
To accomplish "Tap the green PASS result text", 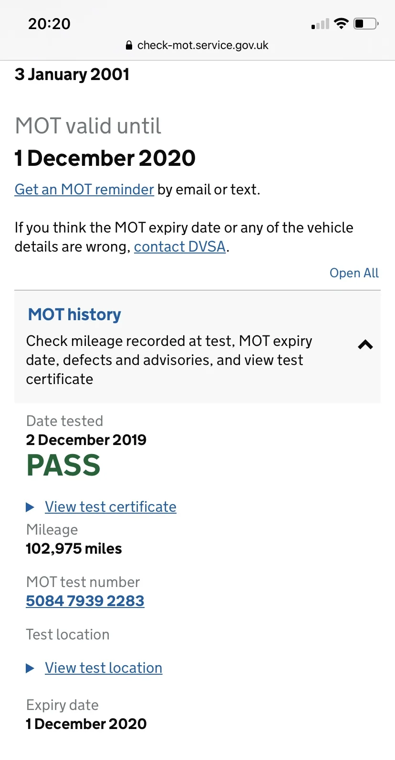I will click(63, 466).
